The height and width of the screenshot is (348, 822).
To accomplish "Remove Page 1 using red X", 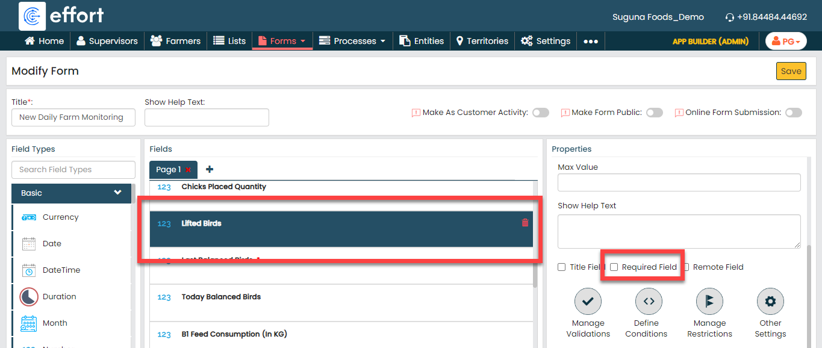I will coord(188,170).
